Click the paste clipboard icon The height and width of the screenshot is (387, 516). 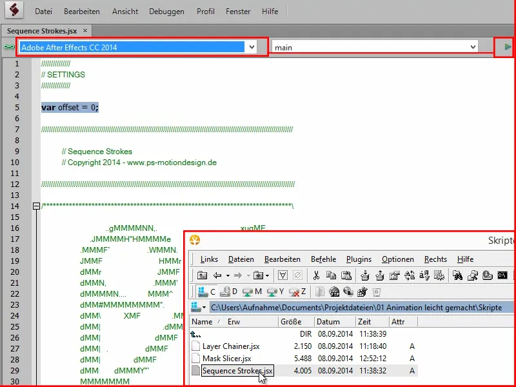point(346,275)
